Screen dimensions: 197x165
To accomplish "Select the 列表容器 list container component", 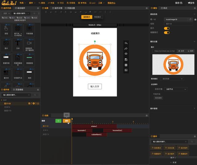I will 30,30.
